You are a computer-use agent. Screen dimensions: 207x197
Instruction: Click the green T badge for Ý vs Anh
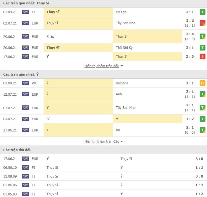[202, 94]
